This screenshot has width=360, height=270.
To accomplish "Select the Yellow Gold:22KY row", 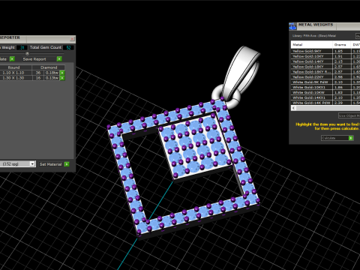I will click(x=325, y=77).
